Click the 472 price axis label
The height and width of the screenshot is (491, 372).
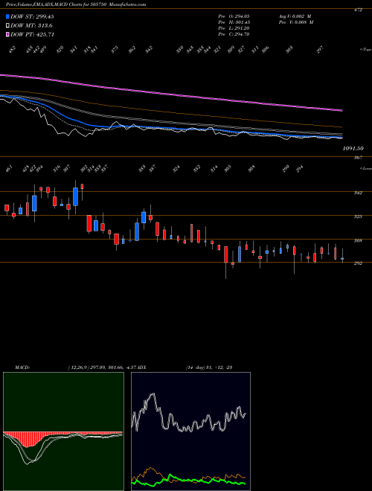358,10
